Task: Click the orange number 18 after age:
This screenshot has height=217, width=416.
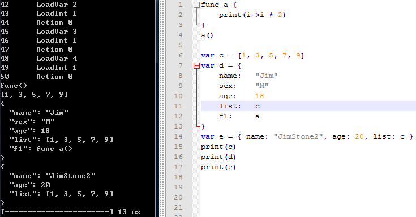Action: point(259,96)
